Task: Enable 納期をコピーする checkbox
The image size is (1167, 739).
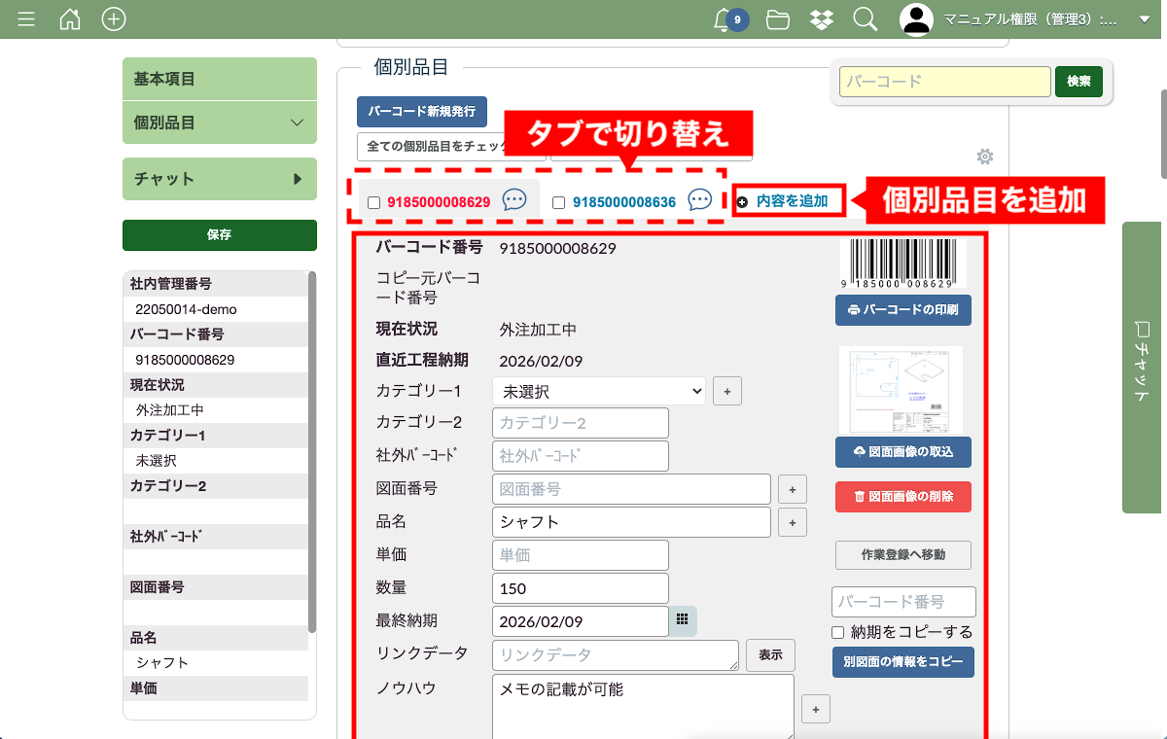Action: point(837,632)
